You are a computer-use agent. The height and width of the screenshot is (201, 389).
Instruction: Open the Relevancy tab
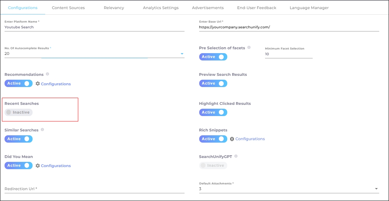[114, 8]
